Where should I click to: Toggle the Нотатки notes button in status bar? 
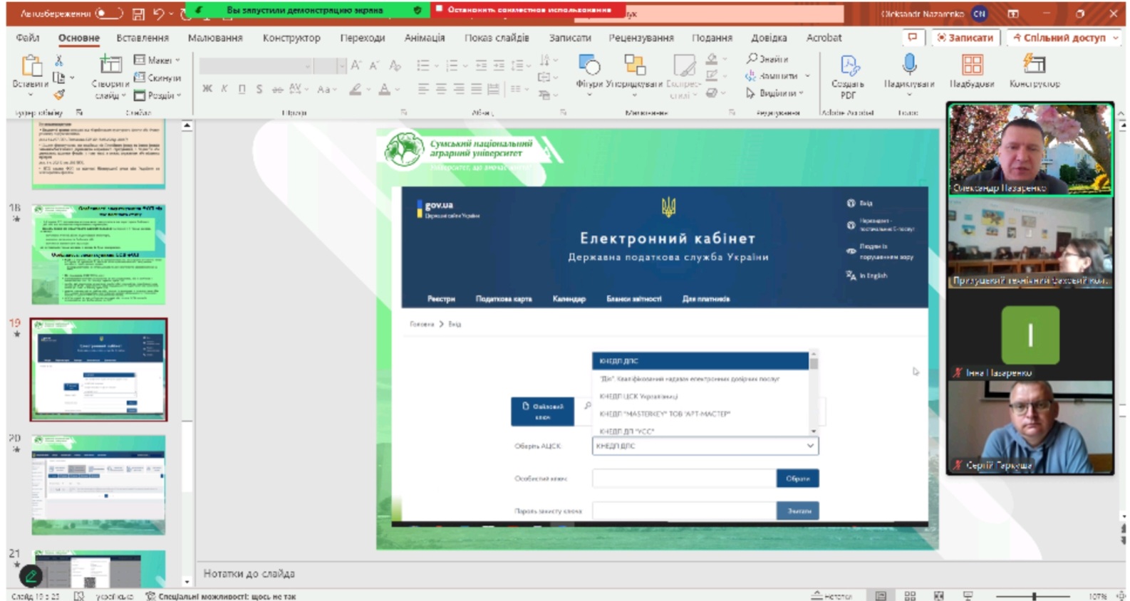click(831, 595)
